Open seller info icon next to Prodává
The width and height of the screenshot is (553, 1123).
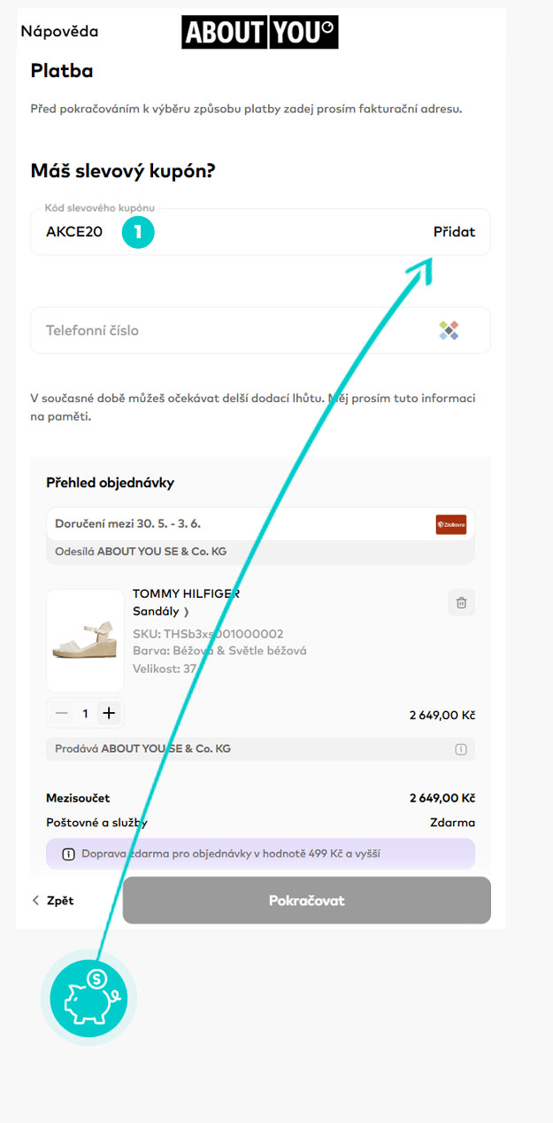[x=460, y=749]
